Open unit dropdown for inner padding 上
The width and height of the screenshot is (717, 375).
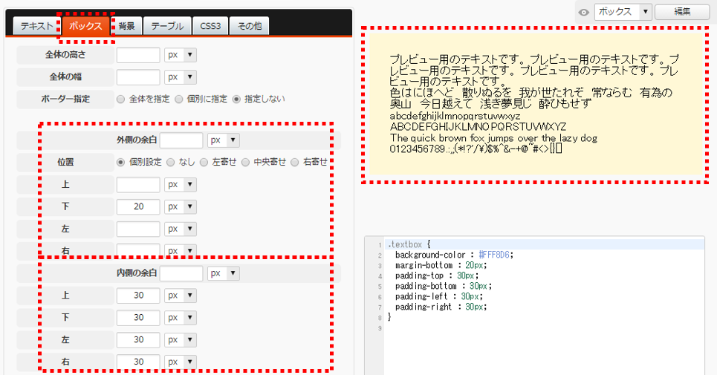coord(181,296)
